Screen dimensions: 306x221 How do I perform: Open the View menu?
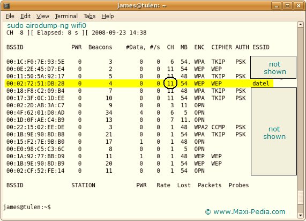click(43, 16)
